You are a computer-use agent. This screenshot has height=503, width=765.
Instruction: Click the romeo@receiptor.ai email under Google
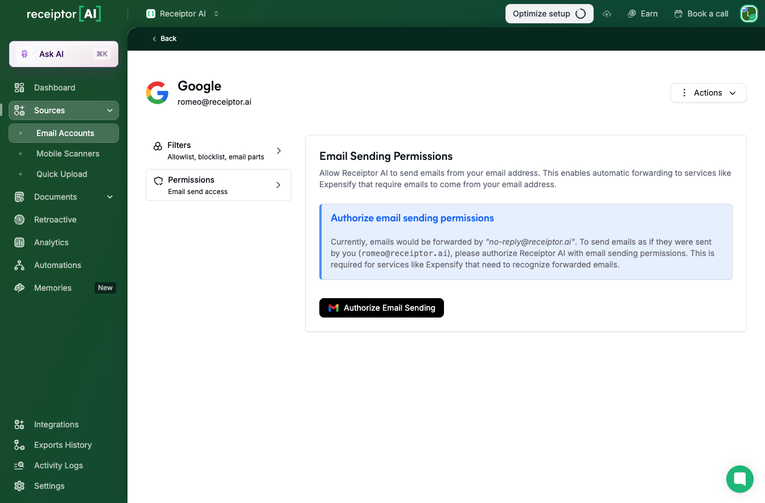(215, 102)
